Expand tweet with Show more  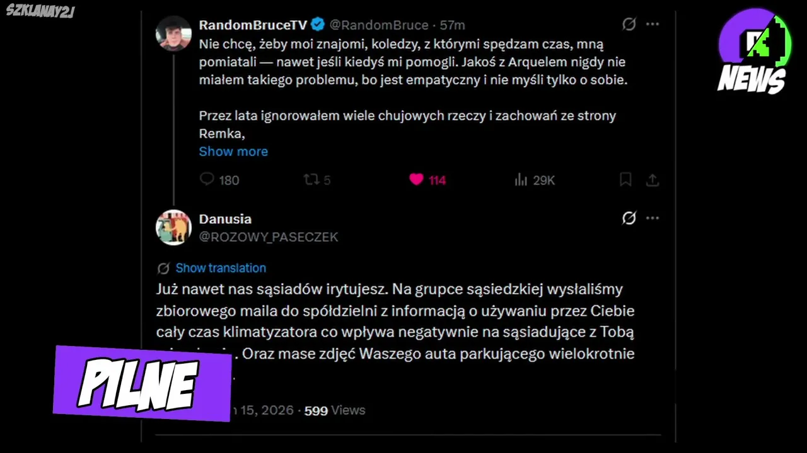233,151
